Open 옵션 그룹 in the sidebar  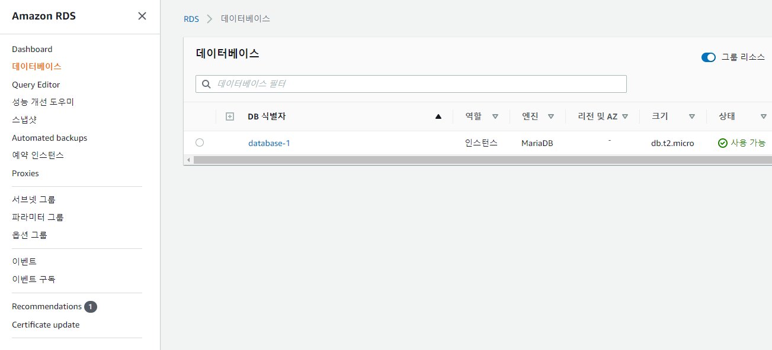click(x=30, y=235)
